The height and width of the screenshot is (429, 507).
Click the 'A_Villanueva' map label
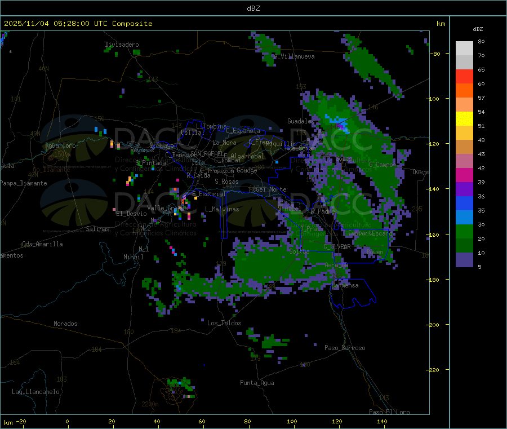click(x=294, y=56)
